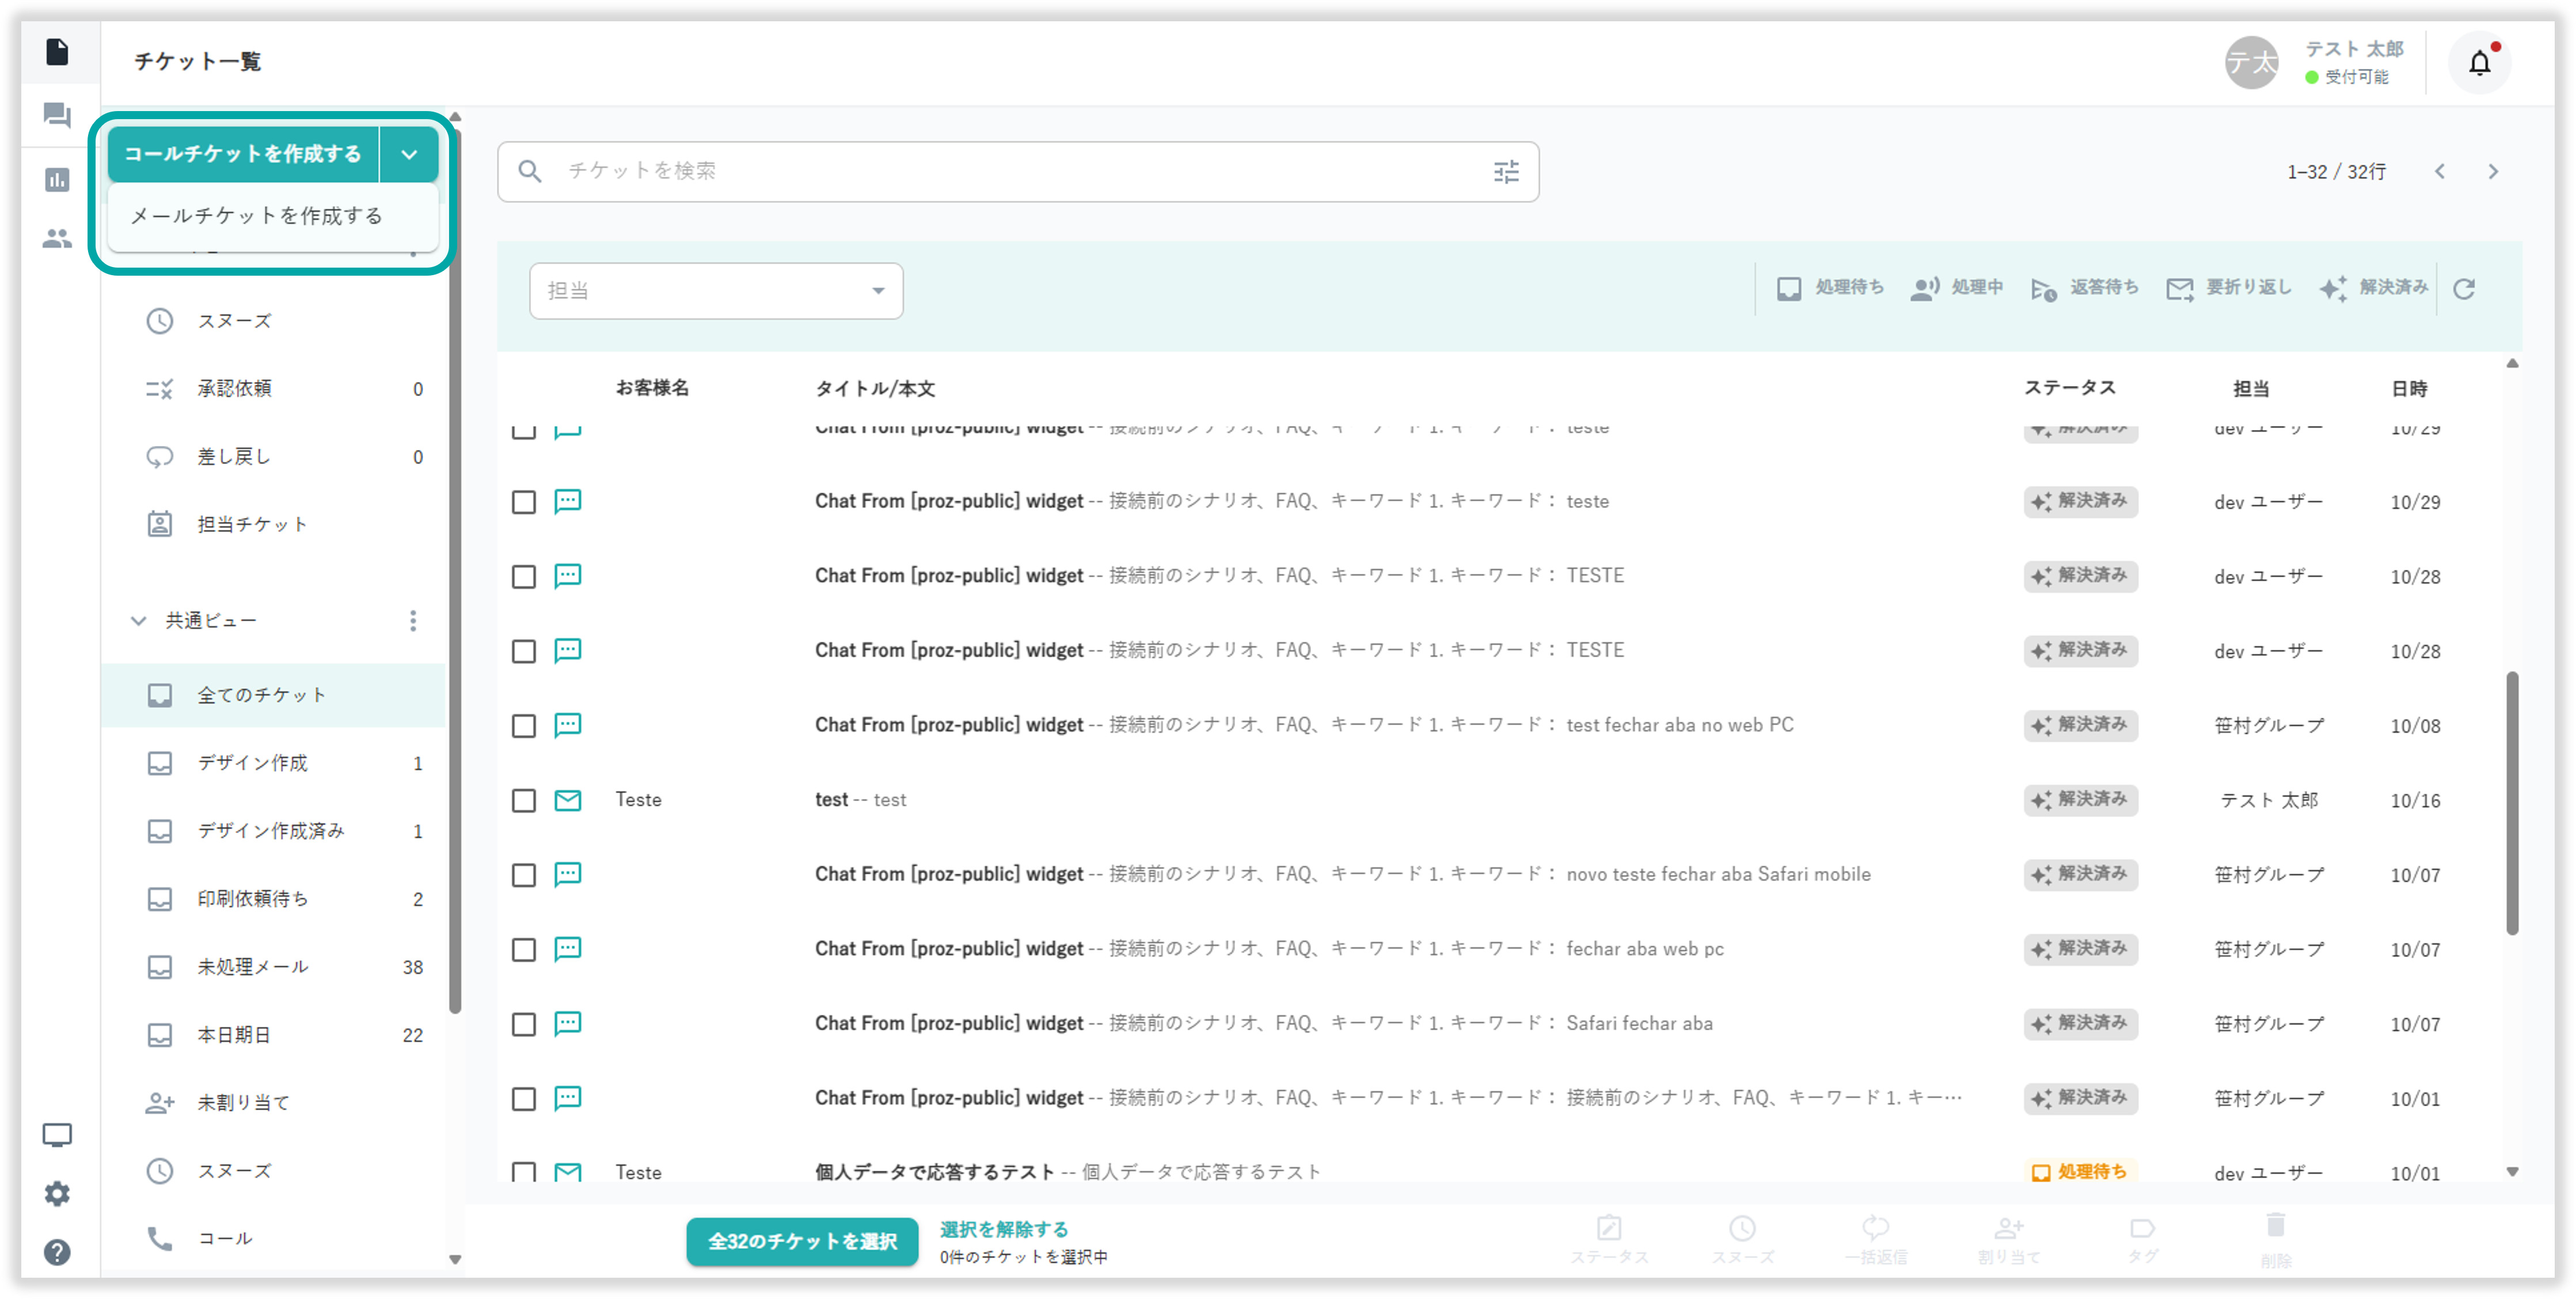The image size is (2576, 1299).
Task: Select 未処理メール view in sidebar
Action: [x=253, y=966]
